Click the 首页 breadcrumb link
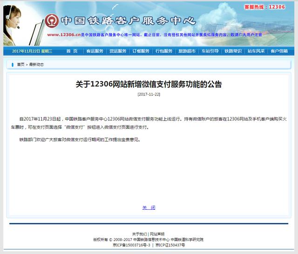 pos(20,64)
